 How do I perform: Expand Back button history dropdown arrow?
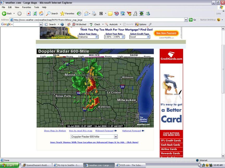pyautogui.click(x=14, y=13)
